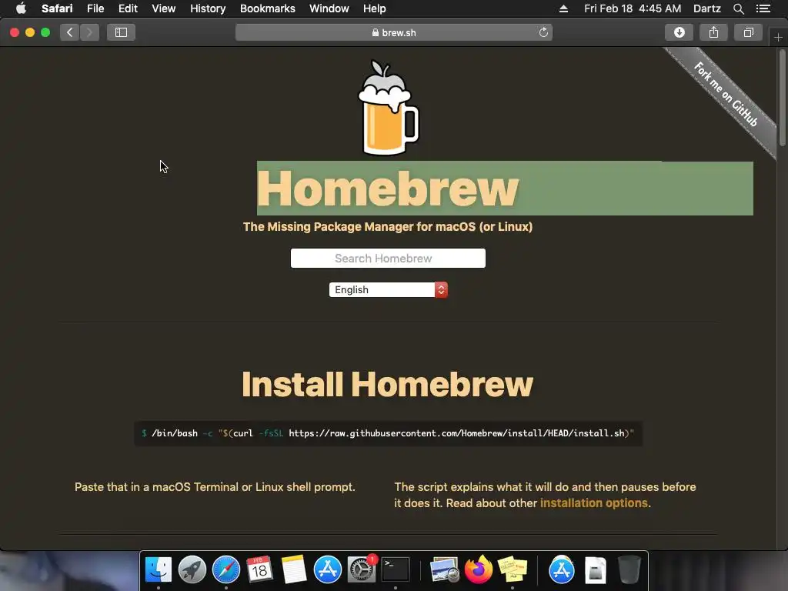Click 'Paste that in a macOS Terminal' text
This screenshot has width=788, height=591.
215,487
